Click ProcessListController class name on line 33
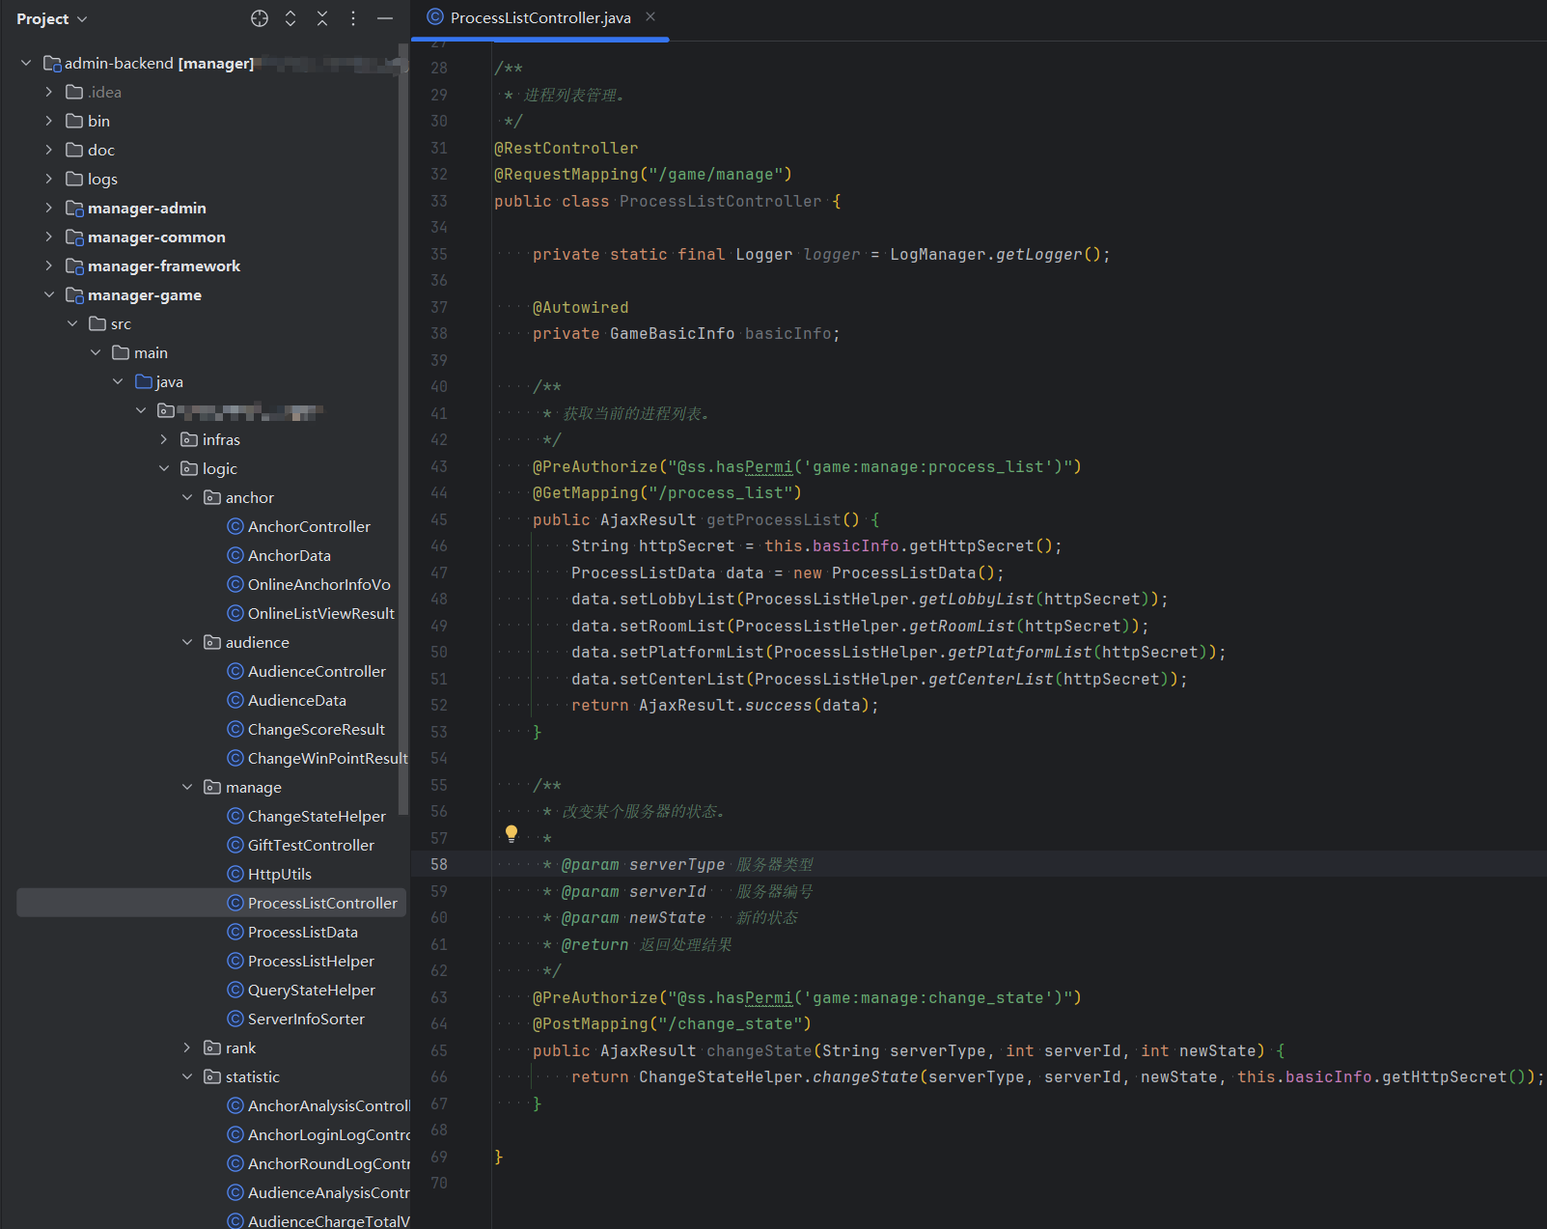This screenshot has width=1547, height=1229. point(721,201)
